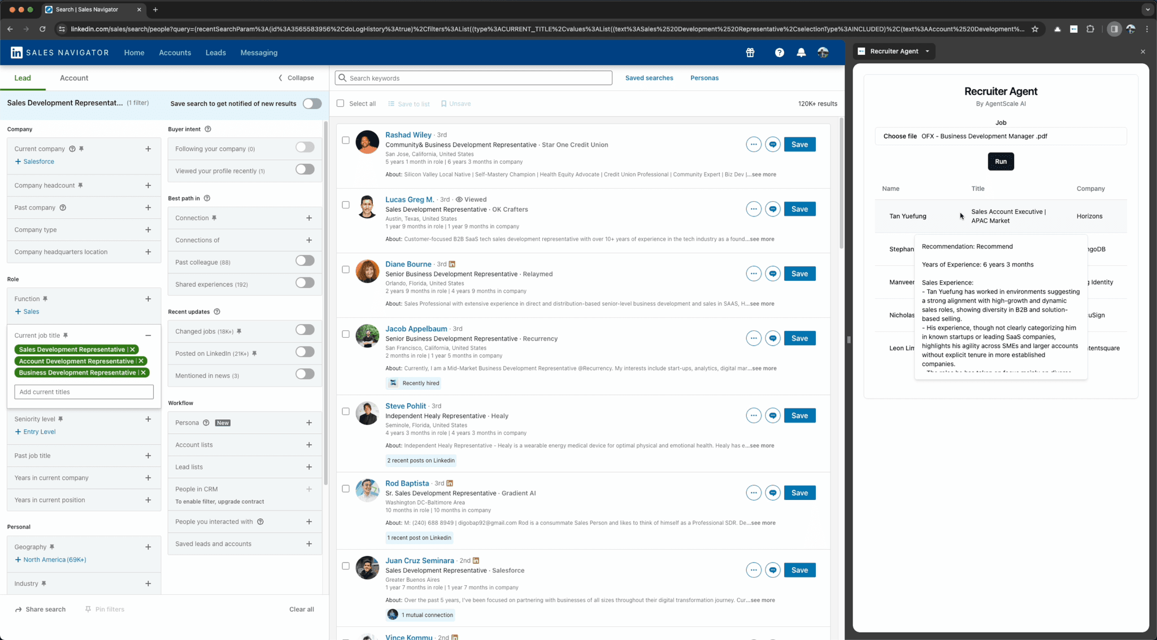Open the Accounts nav item
The width and height of the screenshot is (1157, 640).
coord(175,53)
